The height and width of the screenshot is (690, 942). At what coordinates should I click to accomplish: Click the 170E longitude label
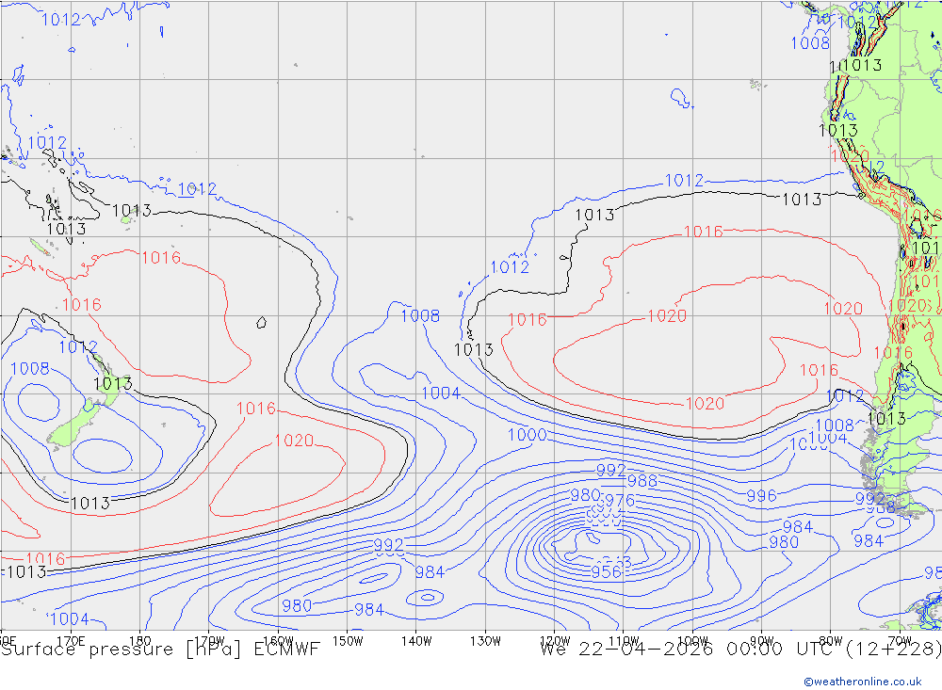[71, 641]
